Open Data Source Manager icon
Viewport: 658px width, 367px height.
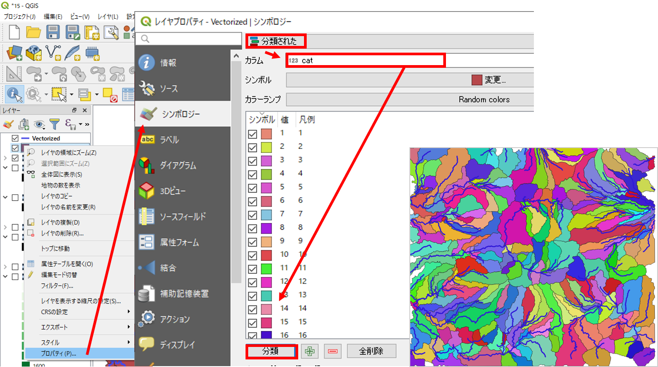15,53
